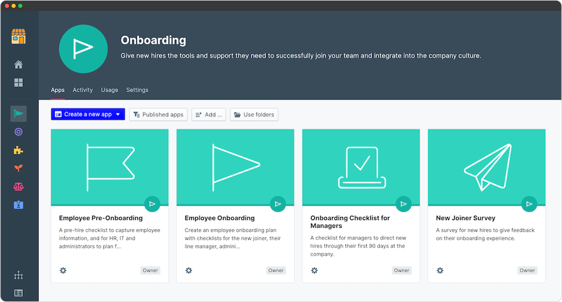The height and width of the screenshot is (302, 562).
Task: Click the storefront logo icon in sidebar
Action: pos(19,36)
